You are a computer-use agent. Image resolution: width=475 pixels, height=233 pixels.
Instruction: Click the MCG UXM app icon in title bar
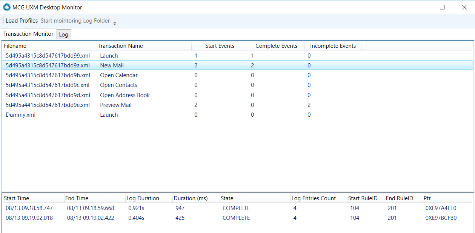(7, 7)
